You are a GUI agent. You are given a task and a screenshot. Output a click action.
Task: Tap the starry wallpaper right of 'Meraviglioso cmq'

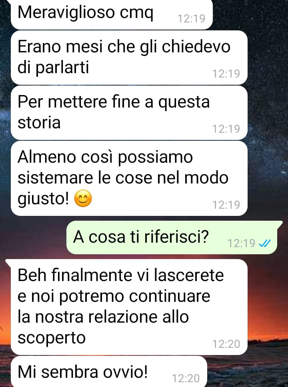point(250,14)
